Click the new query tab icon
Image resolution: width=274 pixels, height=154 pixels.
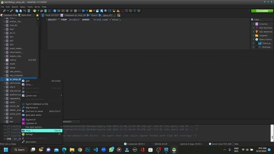click(x=119, y=15)
